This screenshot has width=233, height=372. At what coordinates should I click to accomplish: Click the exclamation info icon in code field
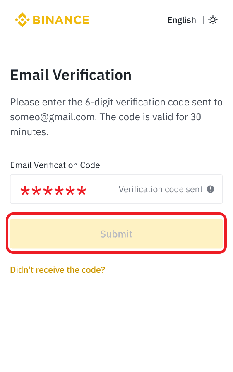[x=210, y=189]
